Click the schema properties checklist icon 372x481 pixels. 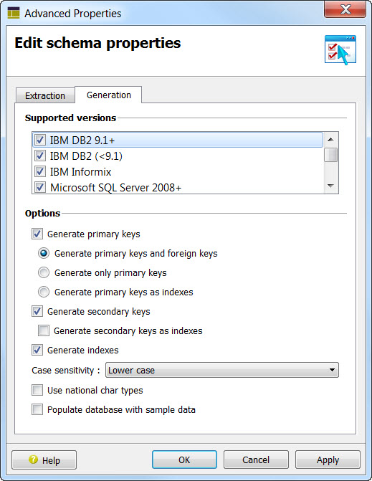(340, 50)
